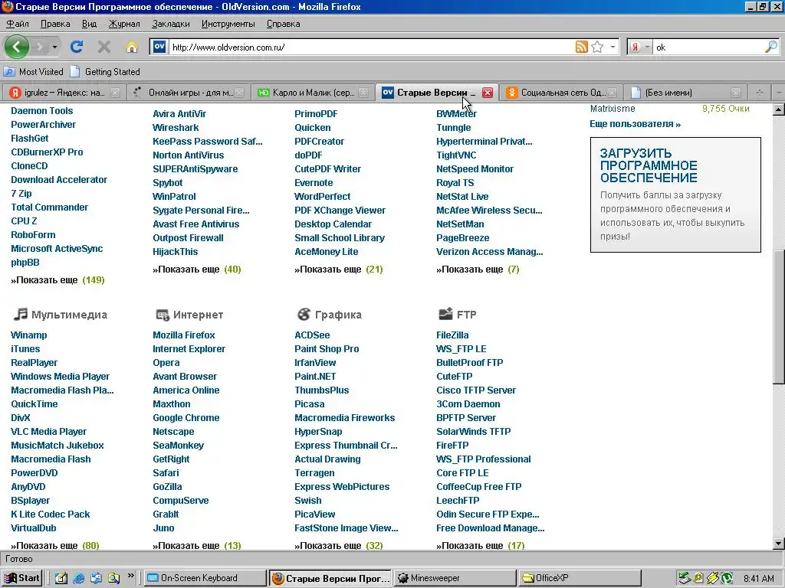Expand more software with Показать еще (149)
This screenshot has height=588, width=785.
pyautogui.click(x=57, y=280)
